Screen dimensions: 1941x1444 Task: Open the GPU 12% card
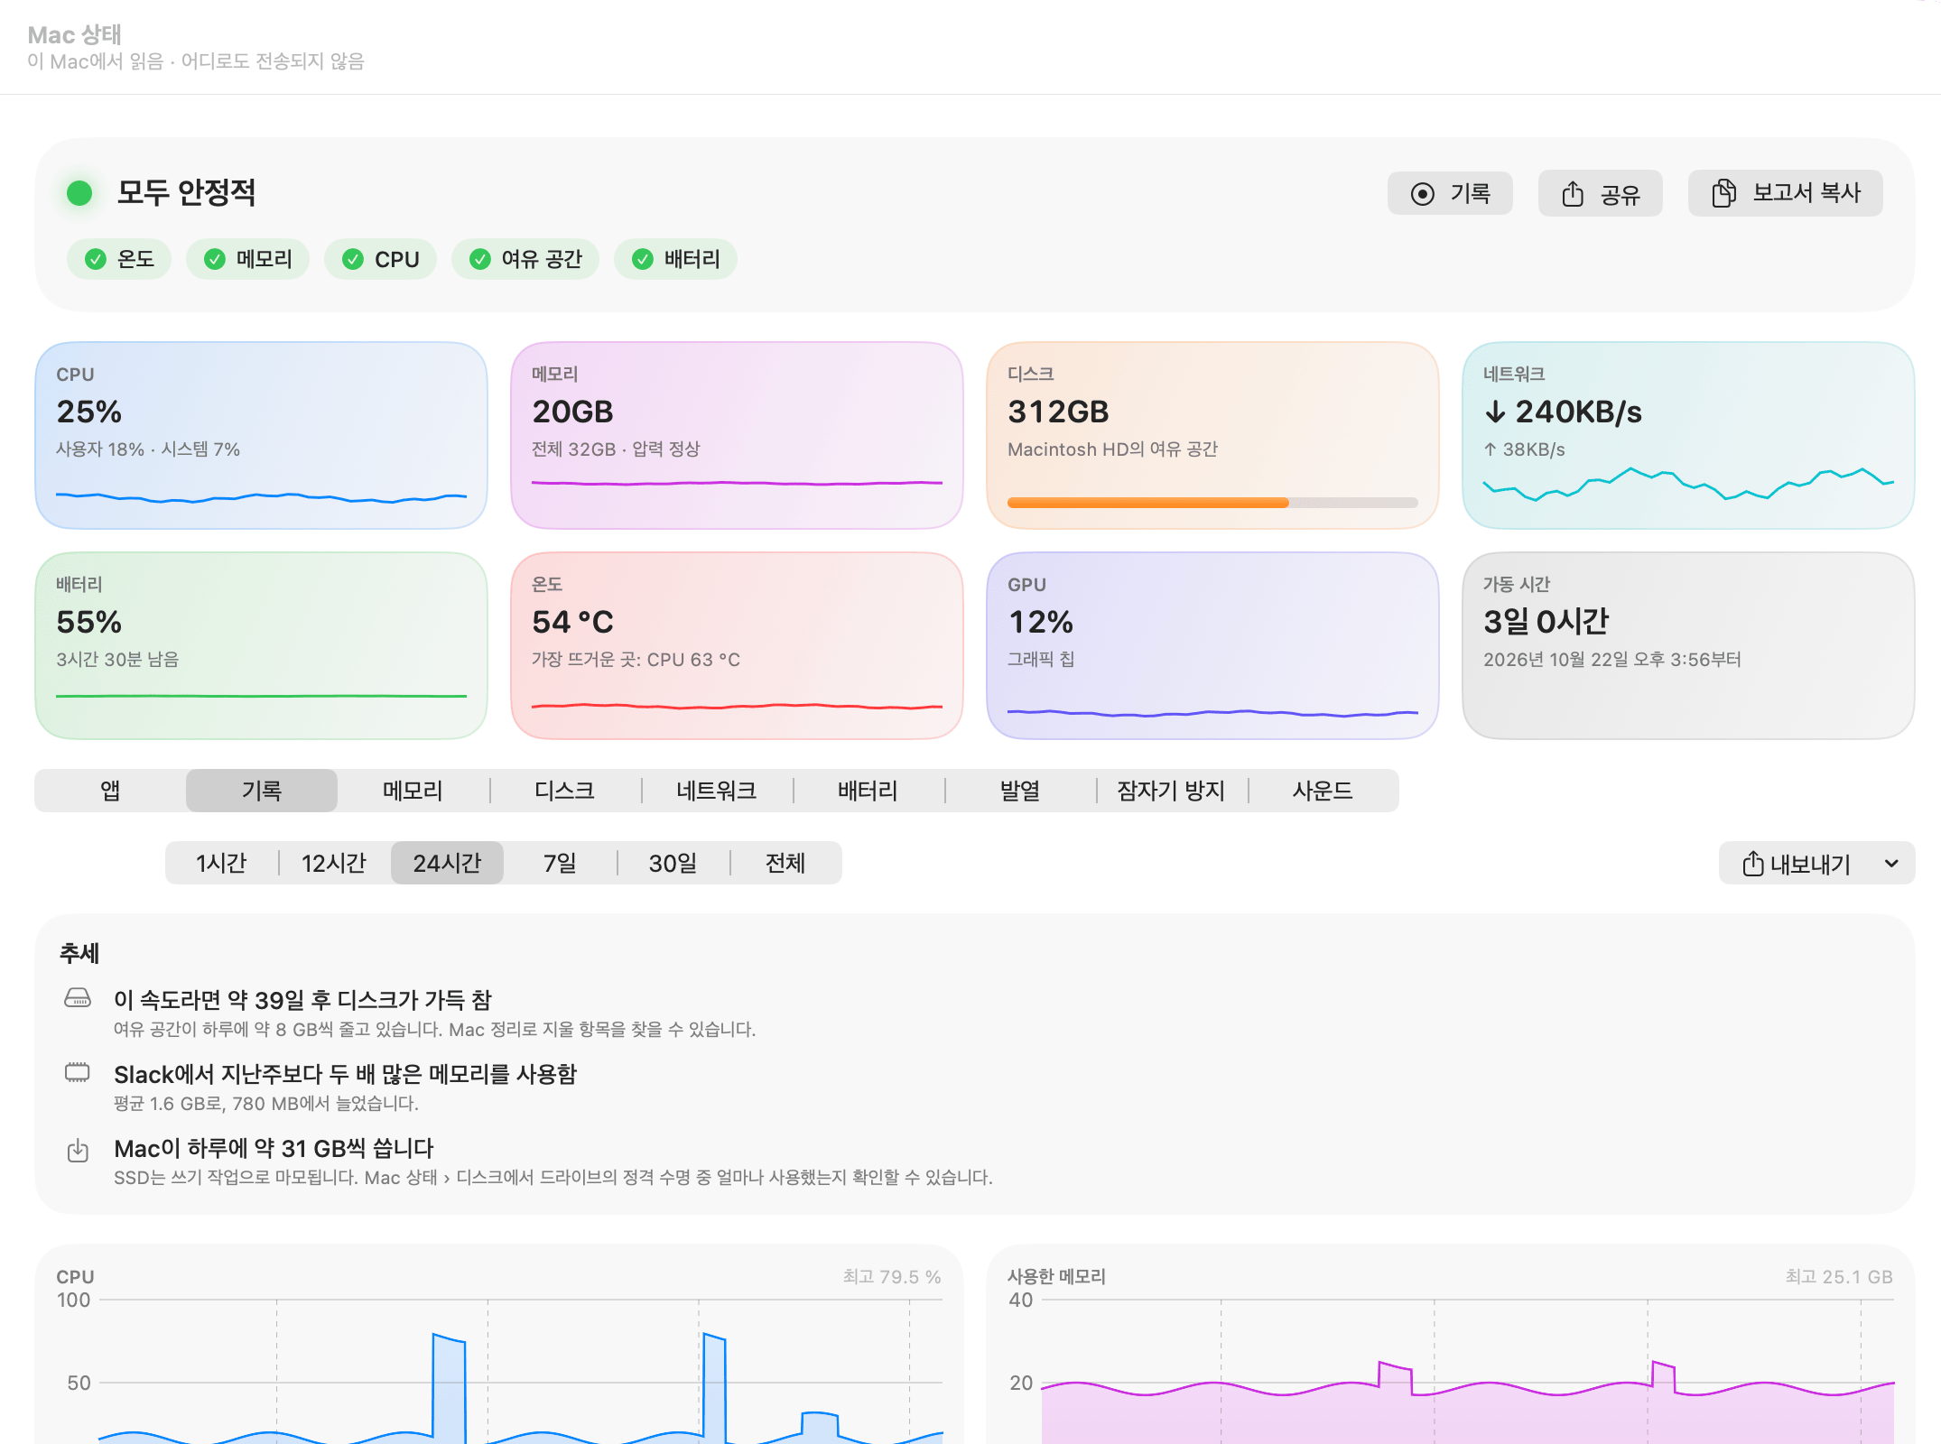[1212, 645]
